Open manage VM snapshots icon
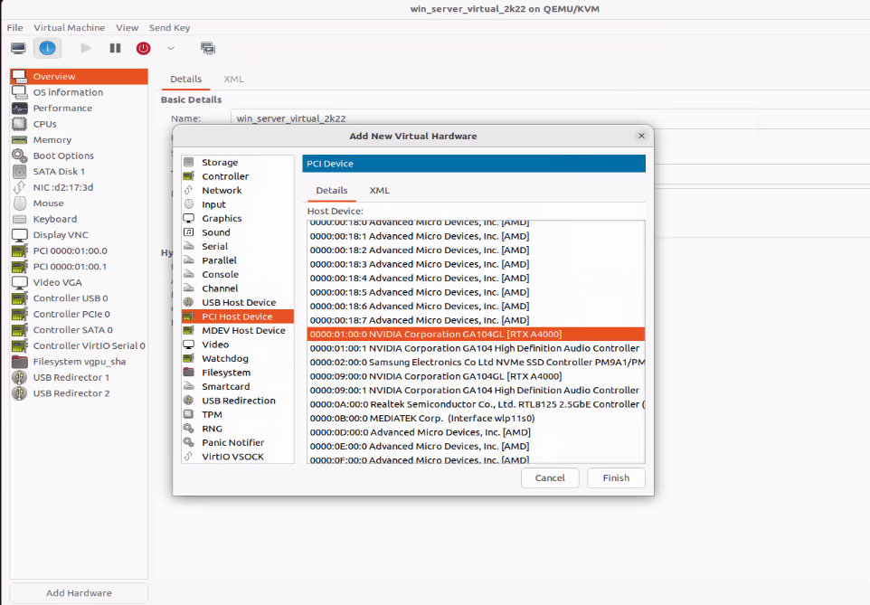This screenshot has width=870, height=605. pyautogui.click(x=207, y=48)
